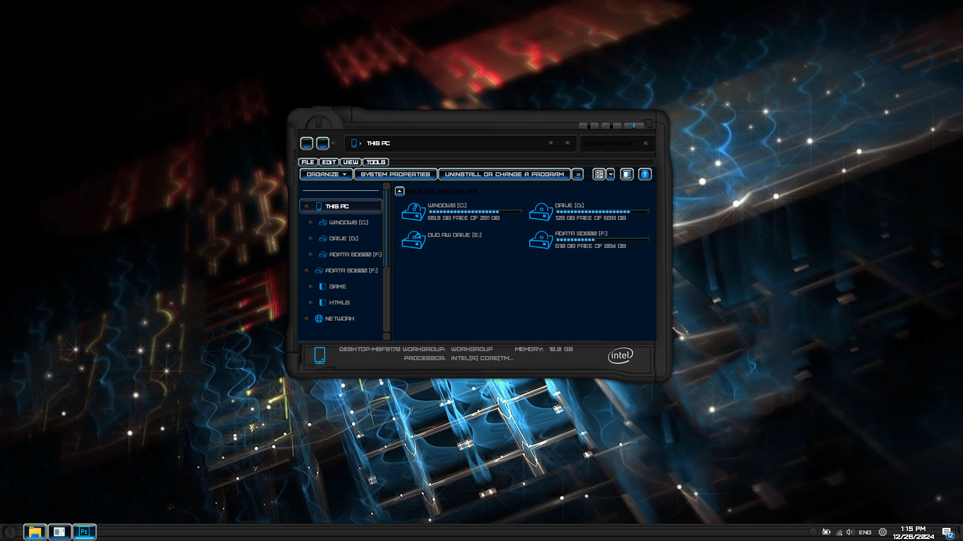Open the Tools menu
The width and height of the screenshot is (963, 541).
[376, 162]
